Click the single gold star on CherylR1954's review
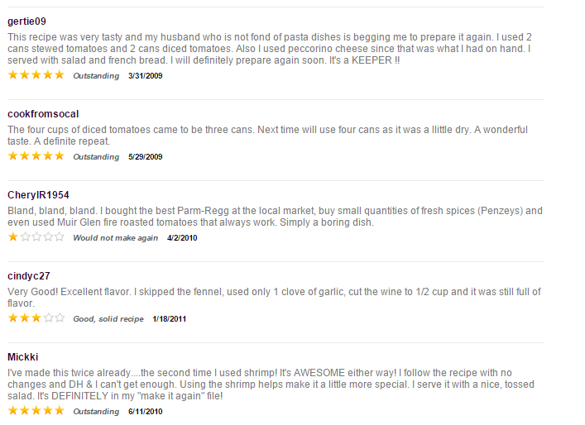Viewport: 585px width, 425px height. [13, 236]
